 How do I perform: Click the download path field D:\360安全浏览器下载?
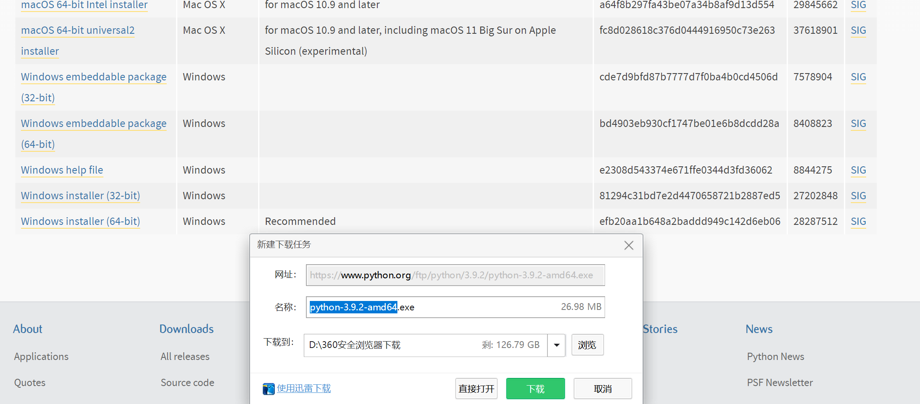[426, 345]
